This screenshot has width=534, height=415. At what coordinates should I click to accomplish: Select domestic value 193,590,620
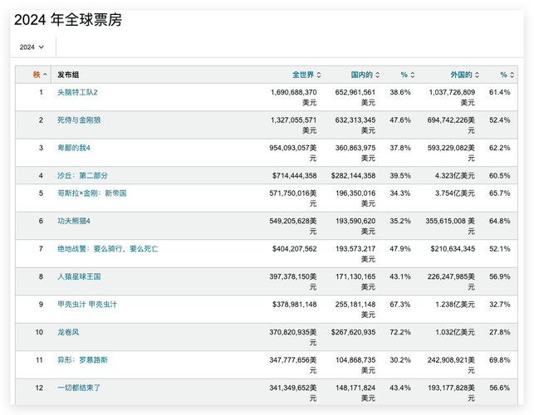(355, 222)
